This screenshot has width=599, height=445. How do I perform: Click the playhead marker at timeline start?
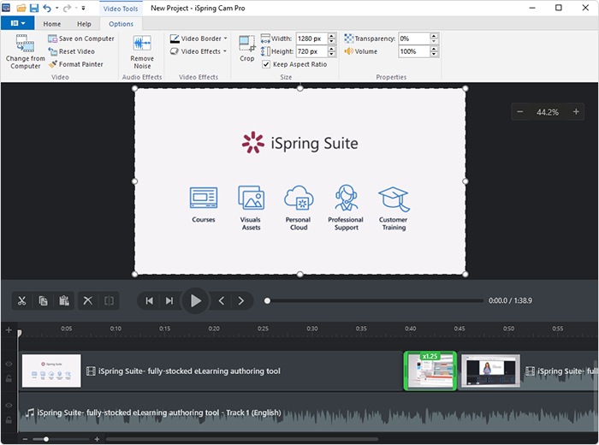coord(20,334)
